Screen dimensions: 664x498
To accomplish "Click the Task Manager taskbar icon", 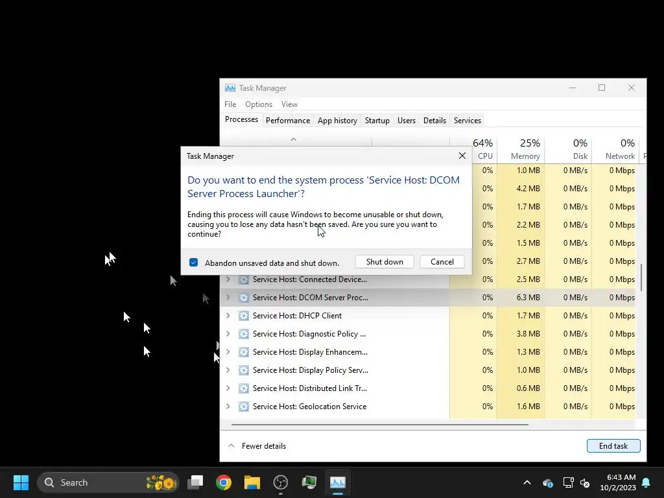I will [337, 482].
